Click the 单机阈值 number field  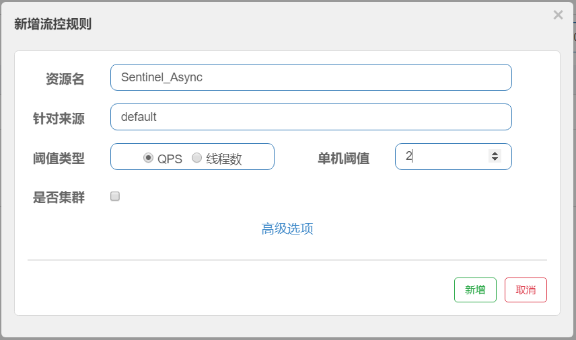[x=454, y=157]
